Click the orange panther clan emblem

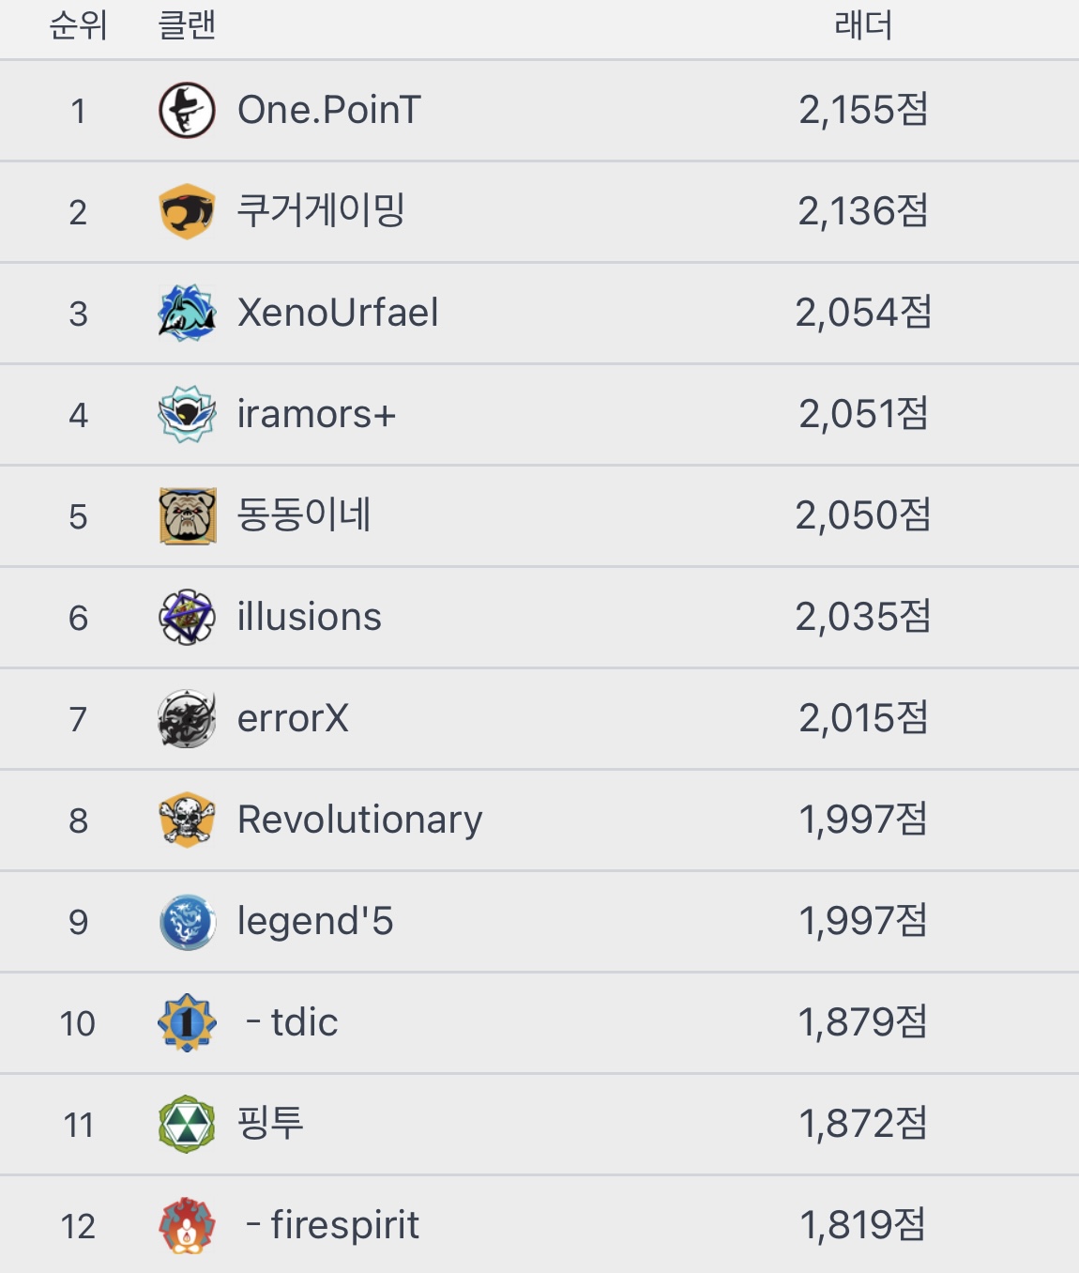point(187,211)
